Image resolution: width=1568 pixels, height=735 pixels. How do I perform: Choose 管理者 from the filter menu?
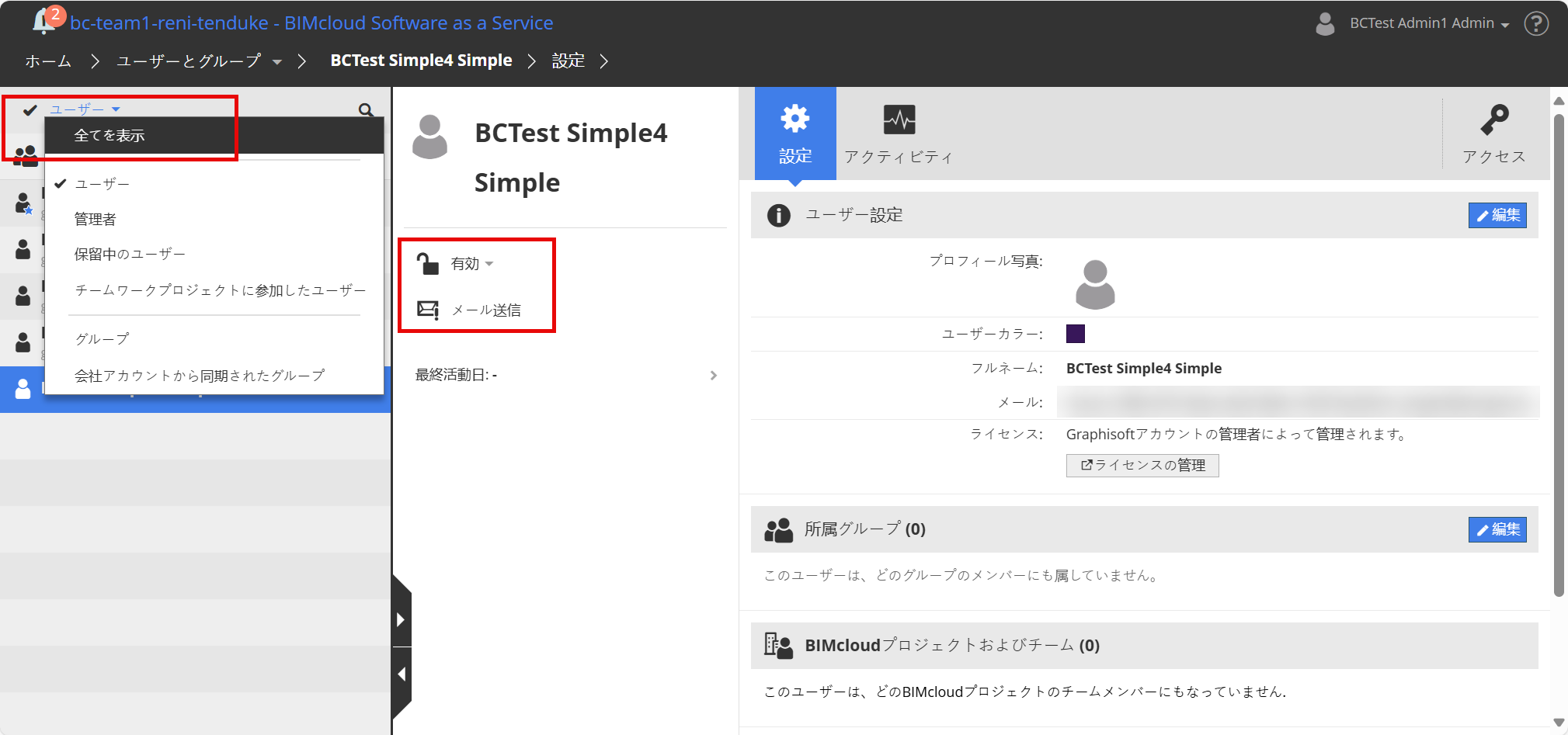click(x=214, y=219)
